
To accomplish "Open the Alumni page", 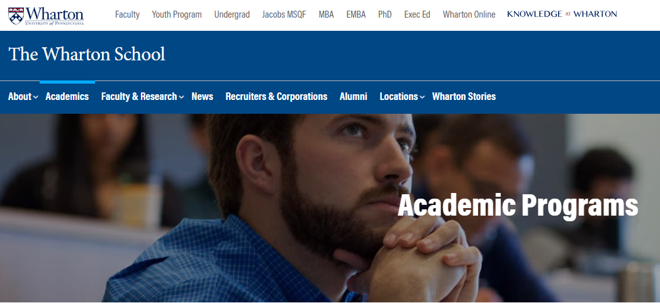I will tap(353, 96).
